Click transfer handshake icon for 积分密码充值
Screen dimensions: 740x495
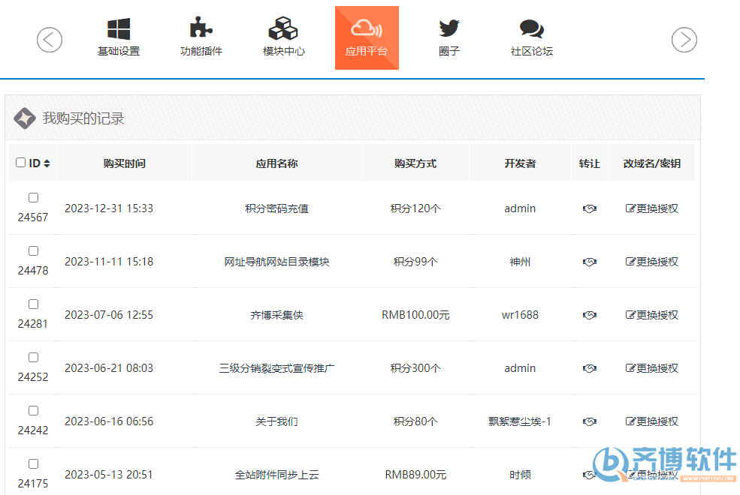pos(590,209)
